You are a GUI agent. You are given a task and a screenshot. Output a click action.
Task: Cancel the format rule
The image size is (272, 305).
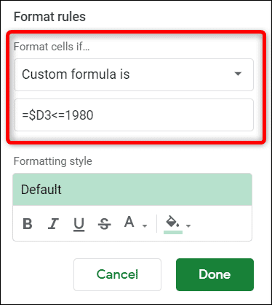pyautogui.click(x=117, y=274)
